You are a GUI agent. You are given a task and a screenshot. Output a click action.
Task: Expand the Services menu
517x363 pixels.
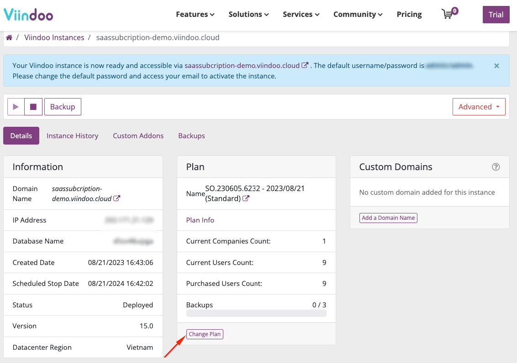pos(301,15)
